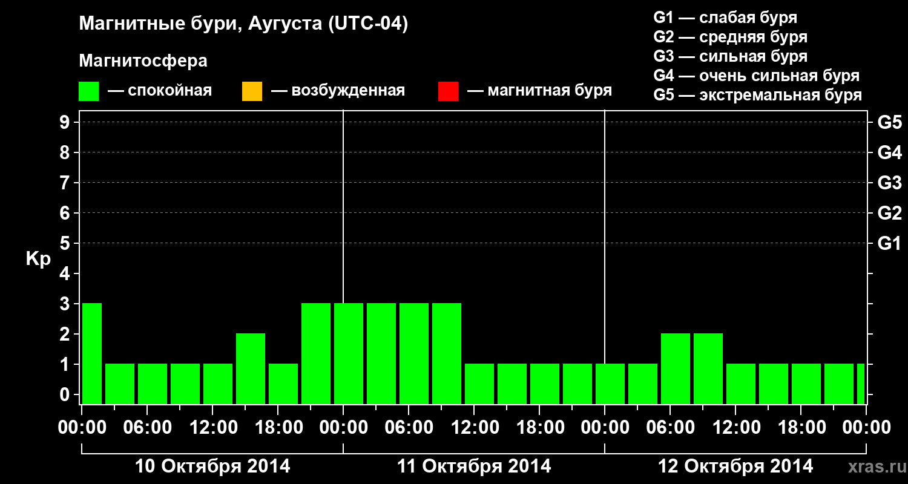Click the 10 October bar starting at 00:00
The image size is (908, 484).
point(92,353)
